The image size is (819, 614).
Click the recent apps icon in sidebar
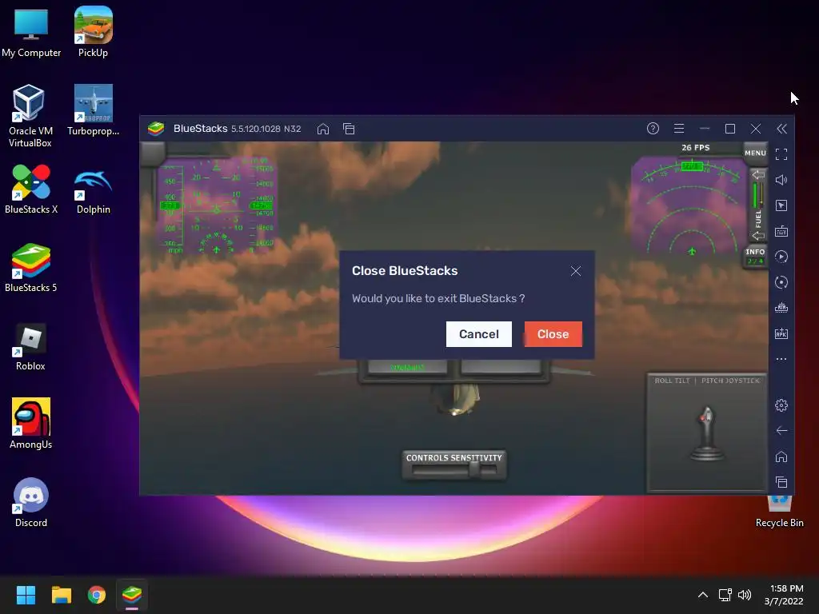point(781,482)
